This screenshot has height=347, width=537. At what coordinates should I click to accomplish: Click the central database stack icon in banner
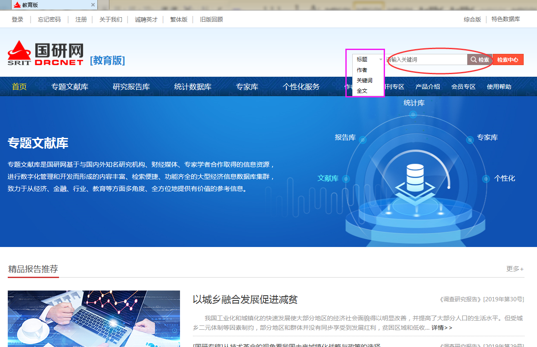click(415, 178)
